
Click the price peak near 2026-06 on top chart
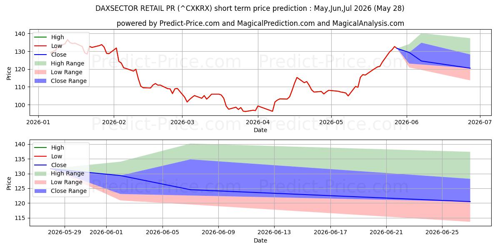click(x=395, y=47)
